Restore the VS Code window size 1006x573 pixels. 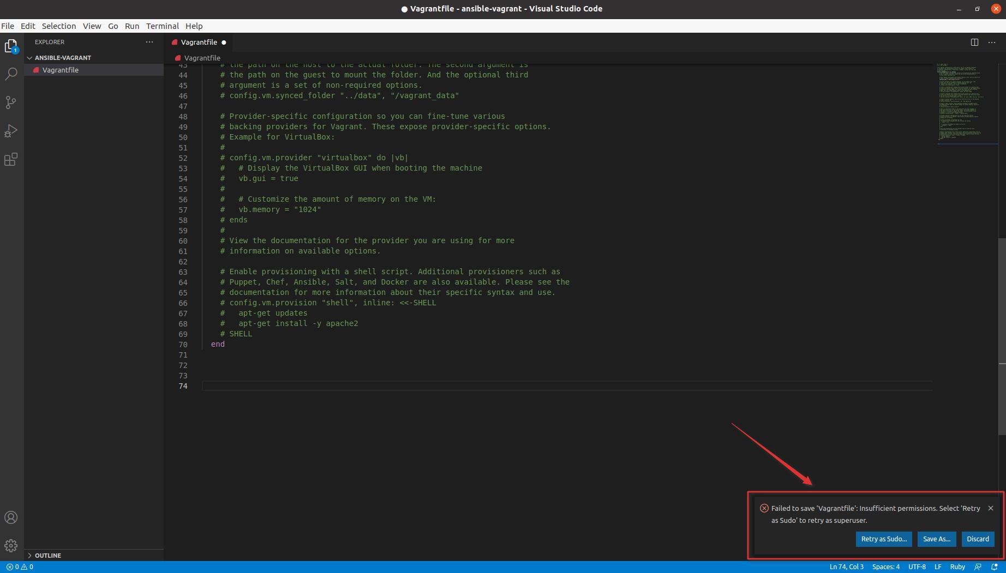pos(977,9)
